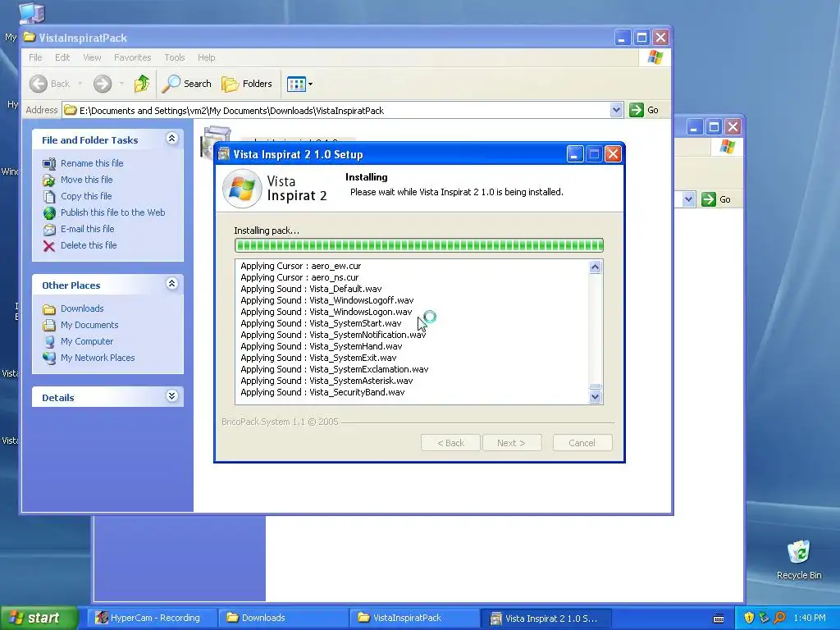Go up one folder level icon
Image resolution: width=840 pixels, height=630 pixels.
tap(141, 84)
